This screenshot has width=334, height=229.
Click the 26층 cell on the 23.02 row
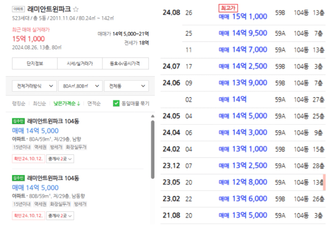319,199
